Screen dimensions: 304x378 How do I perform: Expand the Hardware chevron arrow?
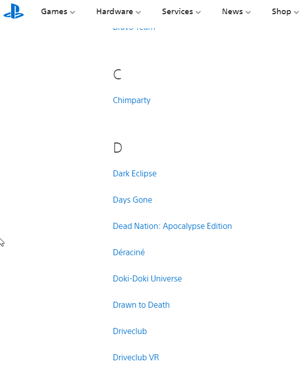tap(138, 12)
